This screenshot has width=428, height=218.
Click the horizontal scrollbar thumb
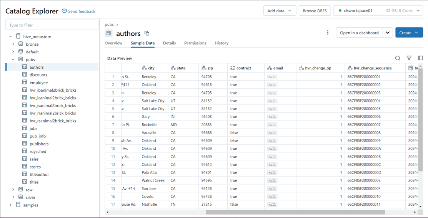(x=295, y=212)
